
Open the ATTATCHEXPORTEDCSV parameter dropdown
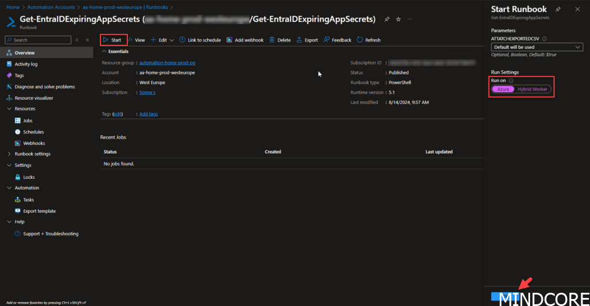(537, 47)
